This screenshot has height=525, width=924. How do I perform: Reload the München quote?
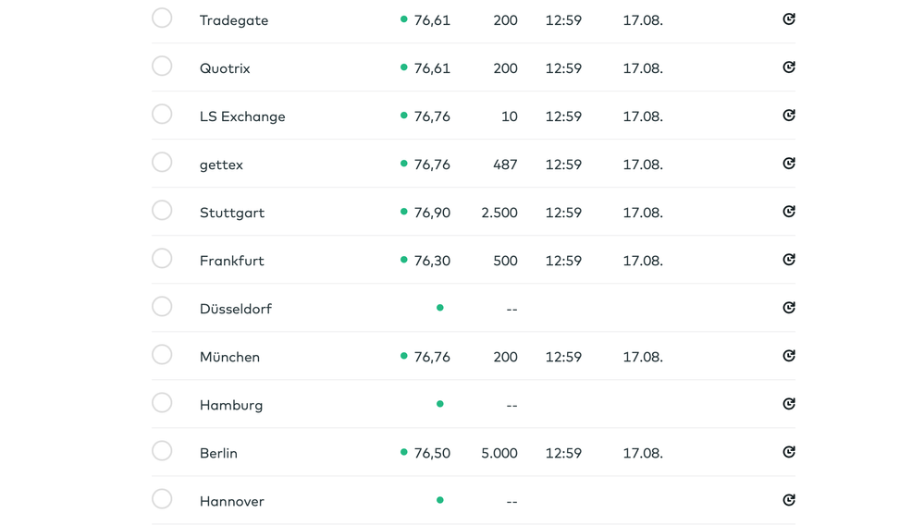pos(789,356)
